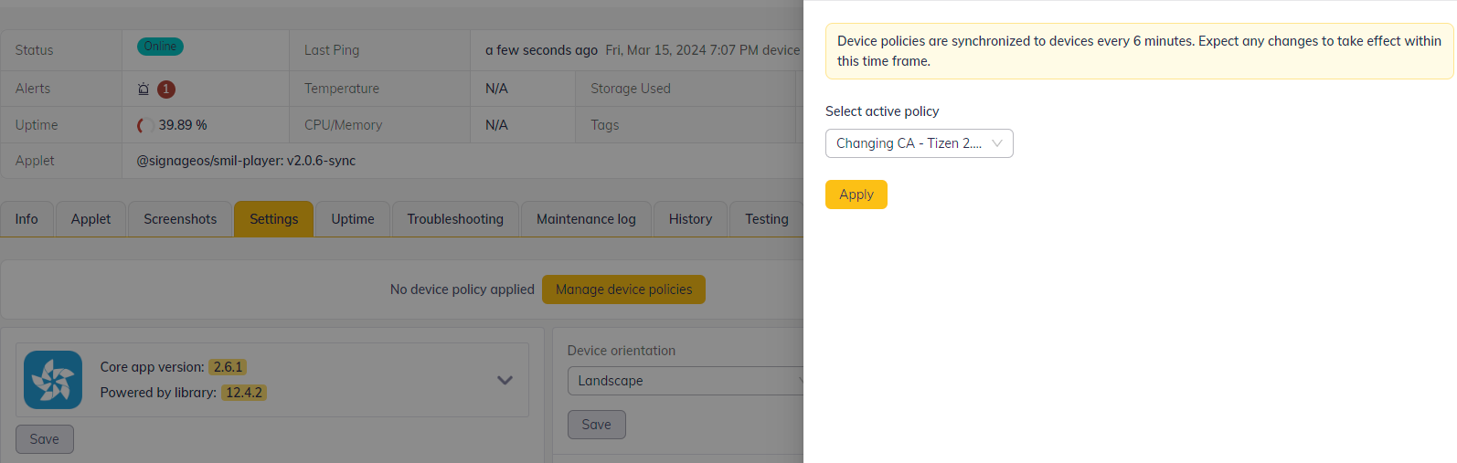Image resolution: width=1457 pixels, height=463 pixels.
Task: Open the Maintenance log tab
Action: point(586,219)
